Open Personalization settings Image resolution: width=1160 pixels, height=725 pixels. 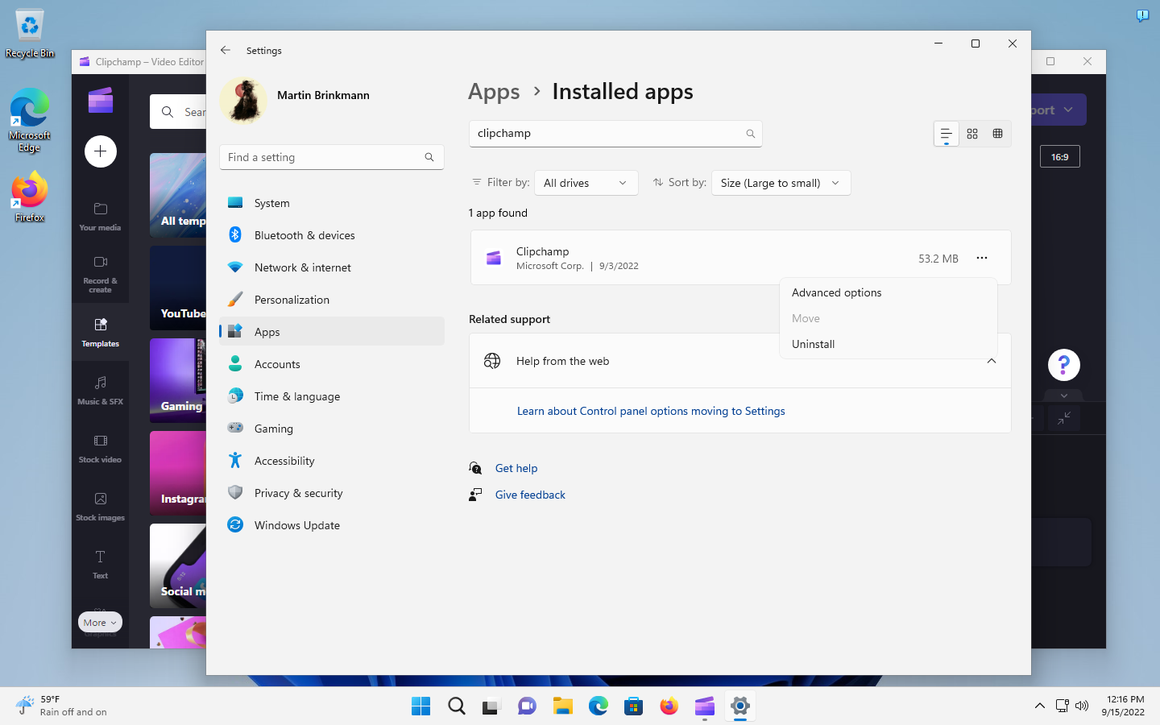[332, 300]
